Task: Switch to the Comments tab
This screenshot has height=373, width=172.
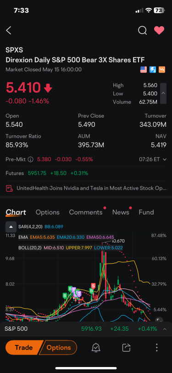Action: tap(86, 212)
